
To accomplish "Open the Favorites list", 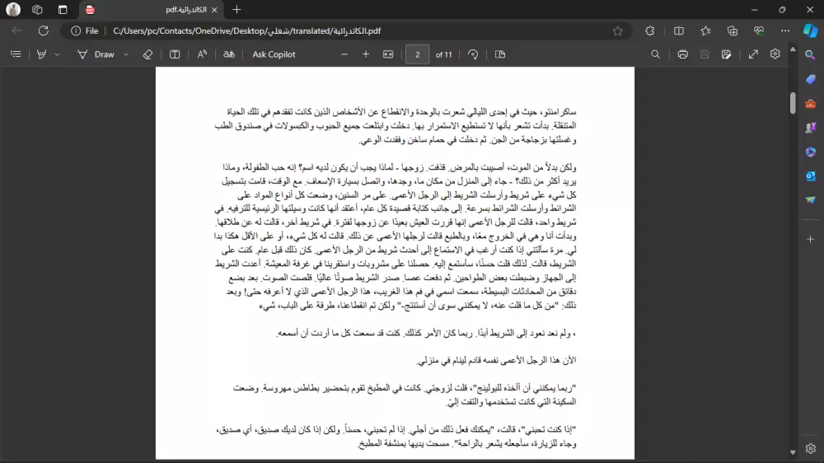I will (x=706, y=31).
